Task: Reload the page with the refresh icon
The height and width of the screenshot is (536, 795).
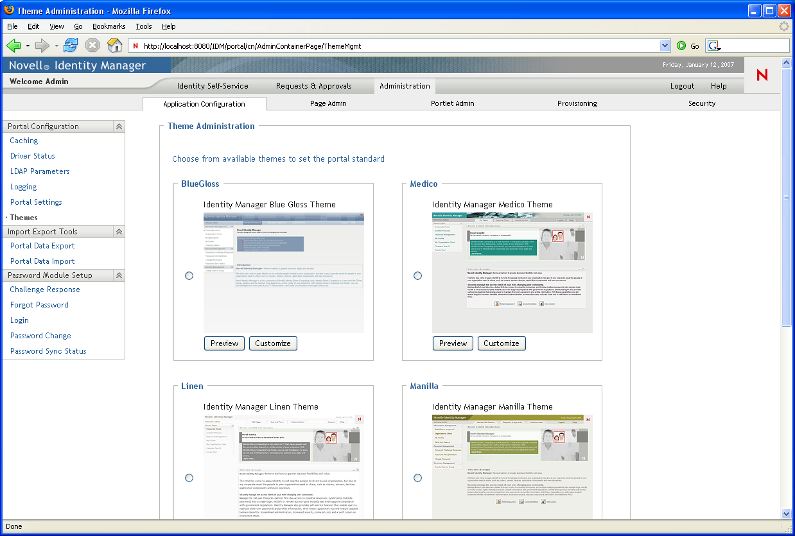Action: [71, 46]
